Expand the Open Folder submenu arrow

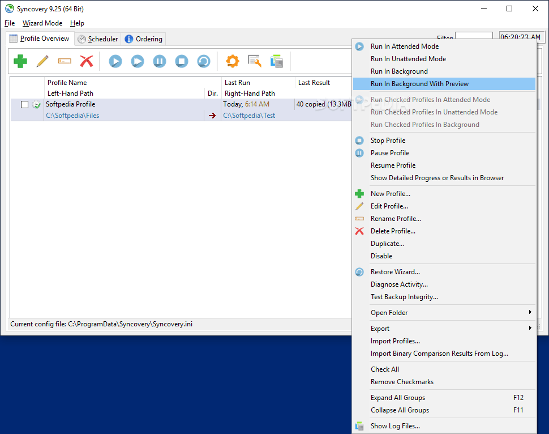point(530,312)
